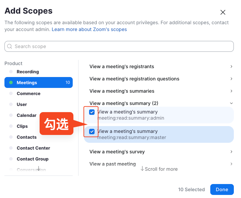This screenshot has width=241, height=198.
Task: Select Contact Center product
Action: (x=33, y=148)
